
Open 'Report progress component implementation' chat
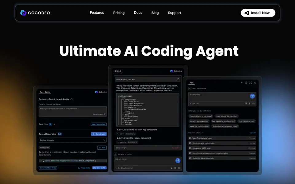tap(222, 153)
